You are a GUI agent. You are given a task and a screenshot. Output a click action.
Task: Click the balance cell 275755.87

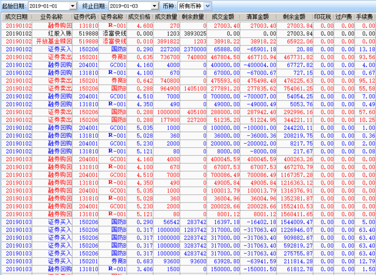pyautogui.click(x=295, y=253)
